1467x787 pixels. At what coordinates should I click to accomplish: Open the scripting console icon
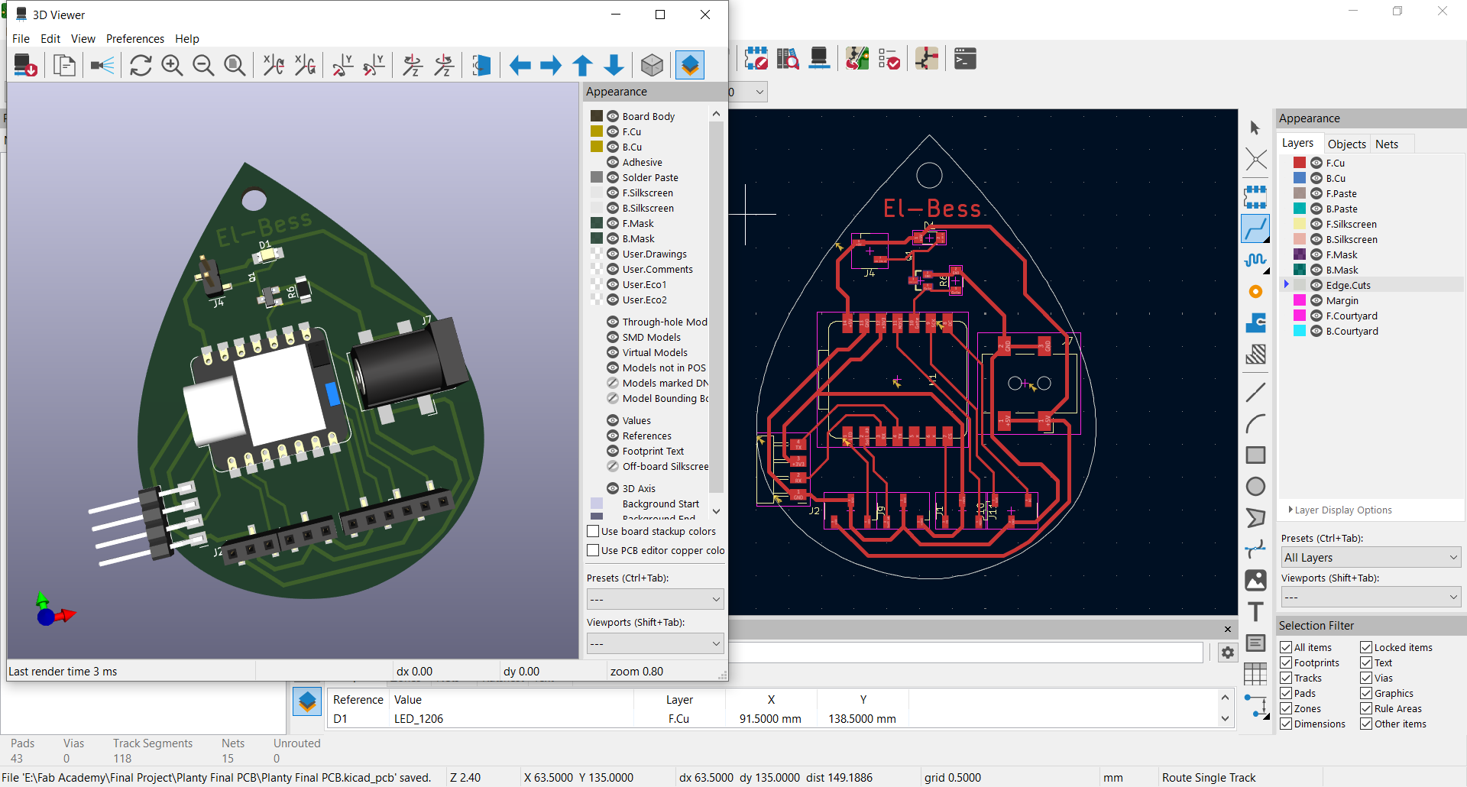click(965, 59)
